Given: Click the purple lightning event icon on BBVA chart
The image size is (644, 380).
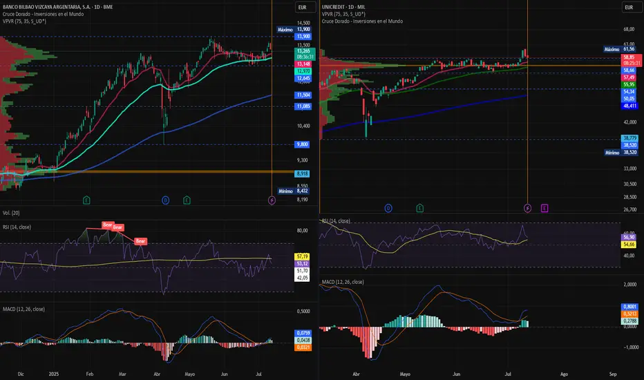Looking at the screenshot, I should point(272,200).
